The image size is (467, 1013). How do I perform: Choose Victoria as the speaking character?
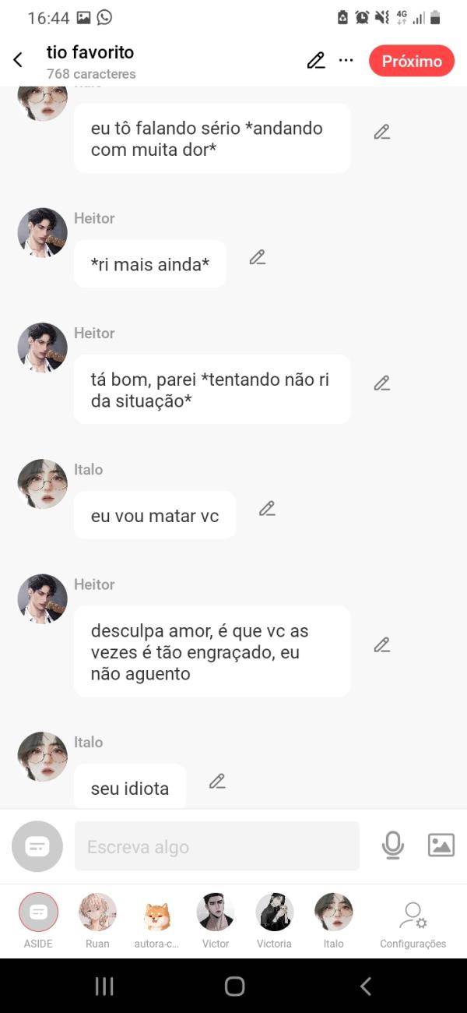274,919
